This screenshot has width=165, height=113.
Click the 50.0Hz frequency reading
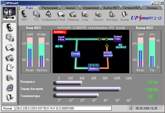tap(41, 34)
